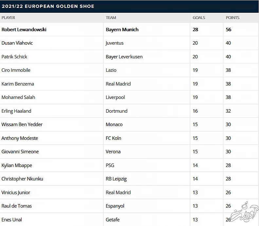Open the Robert Lewandowski player name

pyautogui.click(x=24, y=29)
